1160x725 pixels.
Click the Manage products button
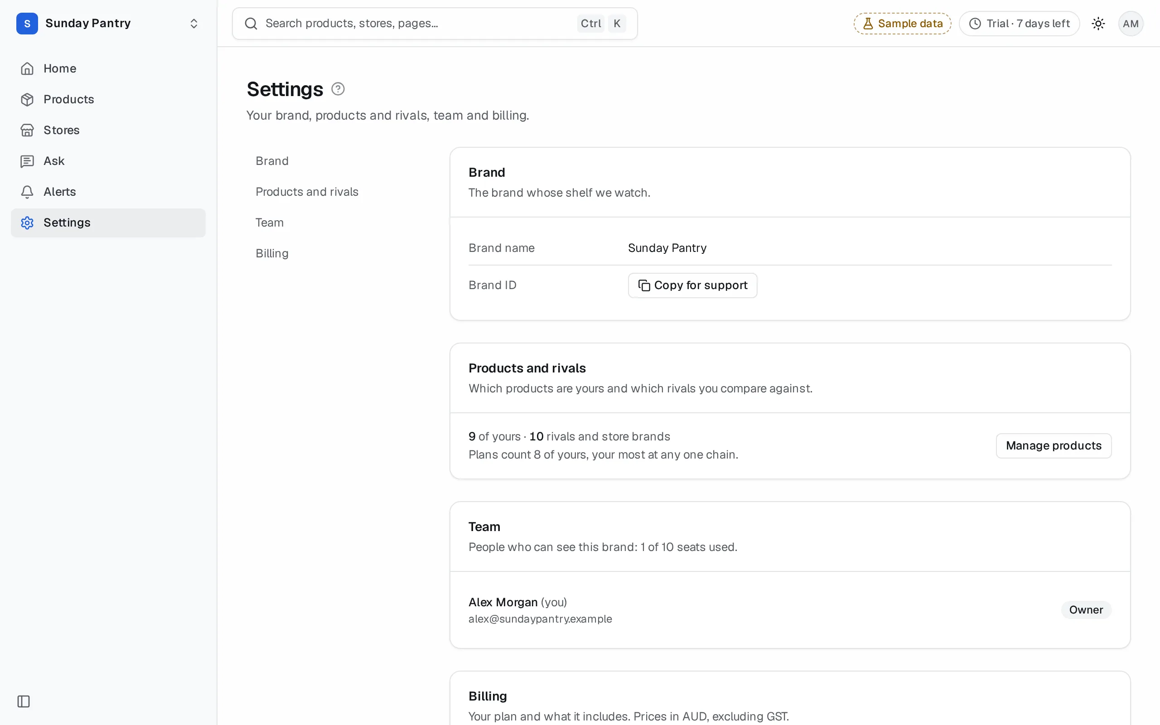pyautogui.click(x=1054, y=445)
